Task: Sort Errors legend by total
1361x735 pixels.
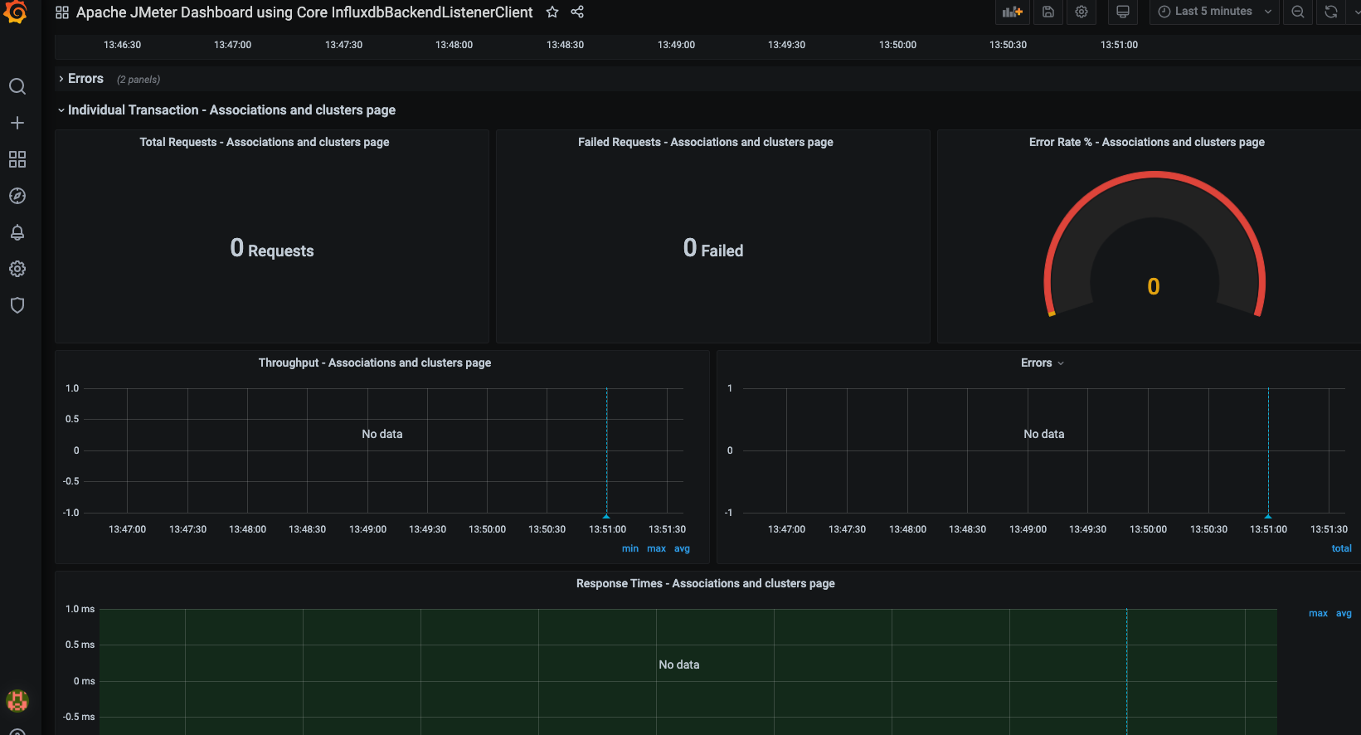Action: coord(1341,548)
